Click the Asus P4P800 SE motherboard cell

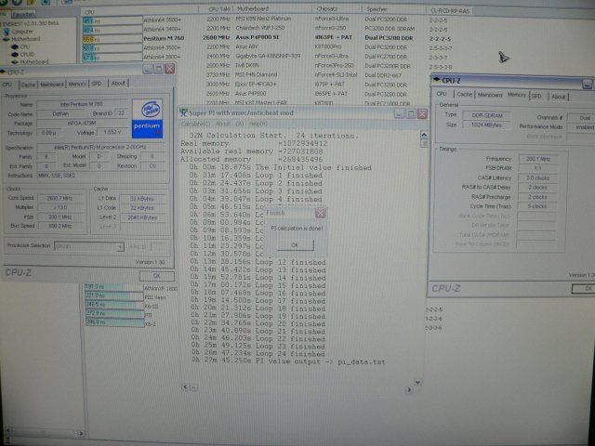point(257,37)
